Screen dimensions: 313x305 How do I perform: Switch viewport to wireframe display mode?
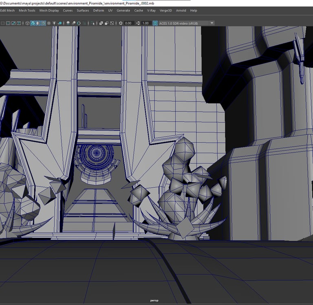tap(28, 23)
